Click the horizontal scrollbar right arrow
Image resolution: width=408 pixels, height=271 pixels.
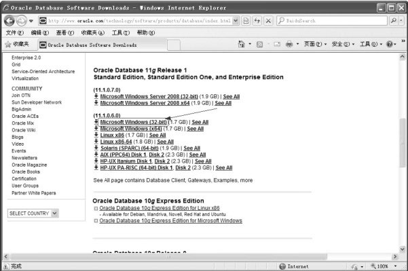[395, 257]
